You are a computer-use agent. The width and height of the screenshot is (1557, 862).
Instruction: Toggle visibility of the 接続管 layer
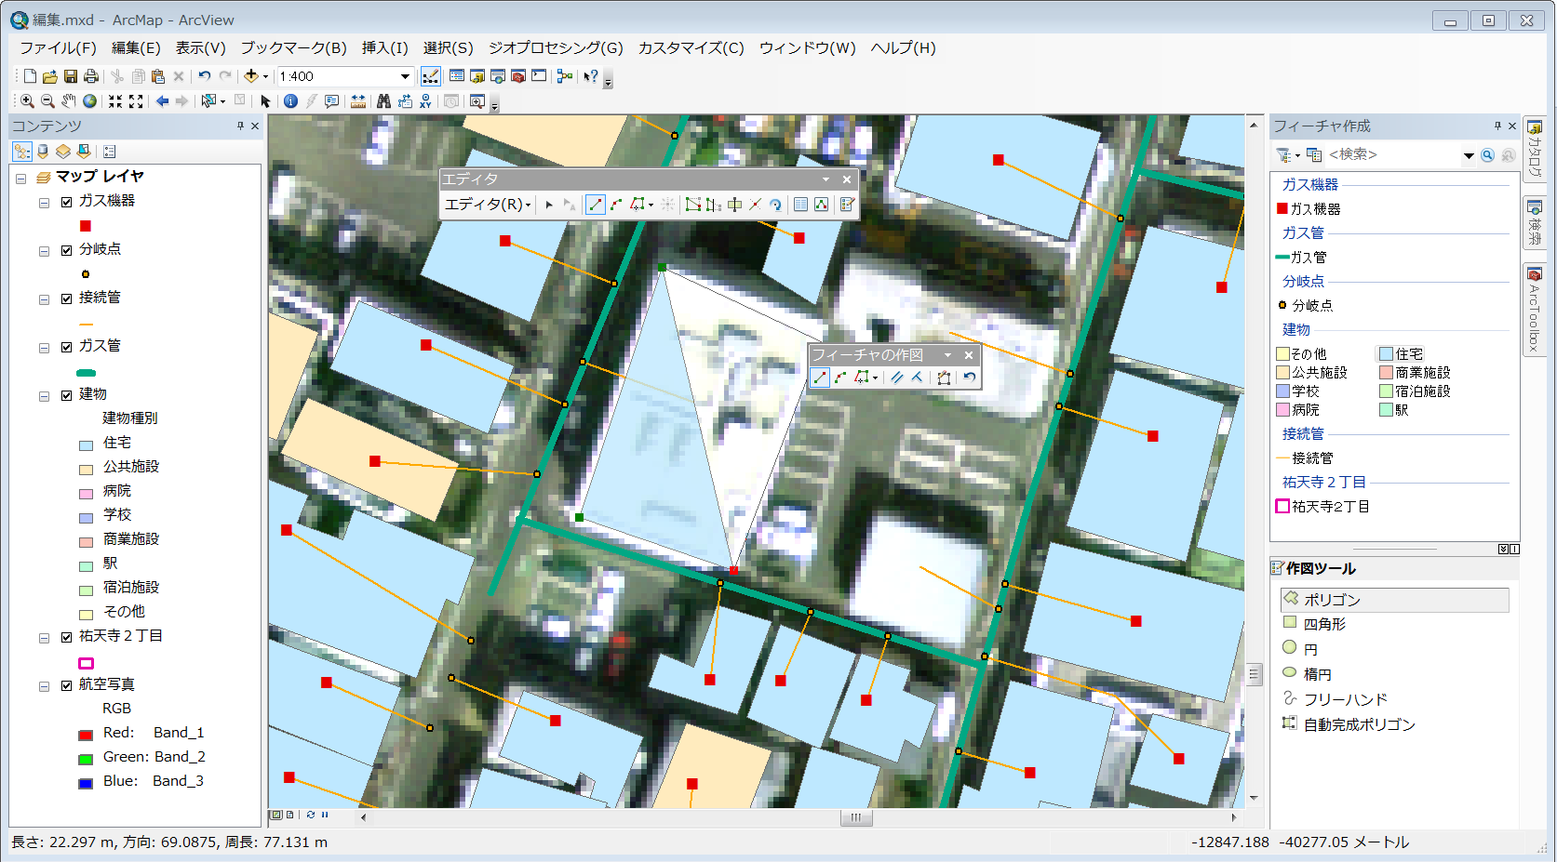click(66, 298)
